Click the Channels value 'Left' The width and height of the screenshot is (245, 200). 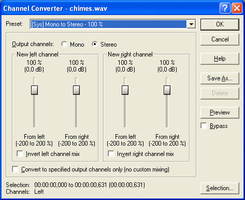pyautogui.click(x=39, y=192)
